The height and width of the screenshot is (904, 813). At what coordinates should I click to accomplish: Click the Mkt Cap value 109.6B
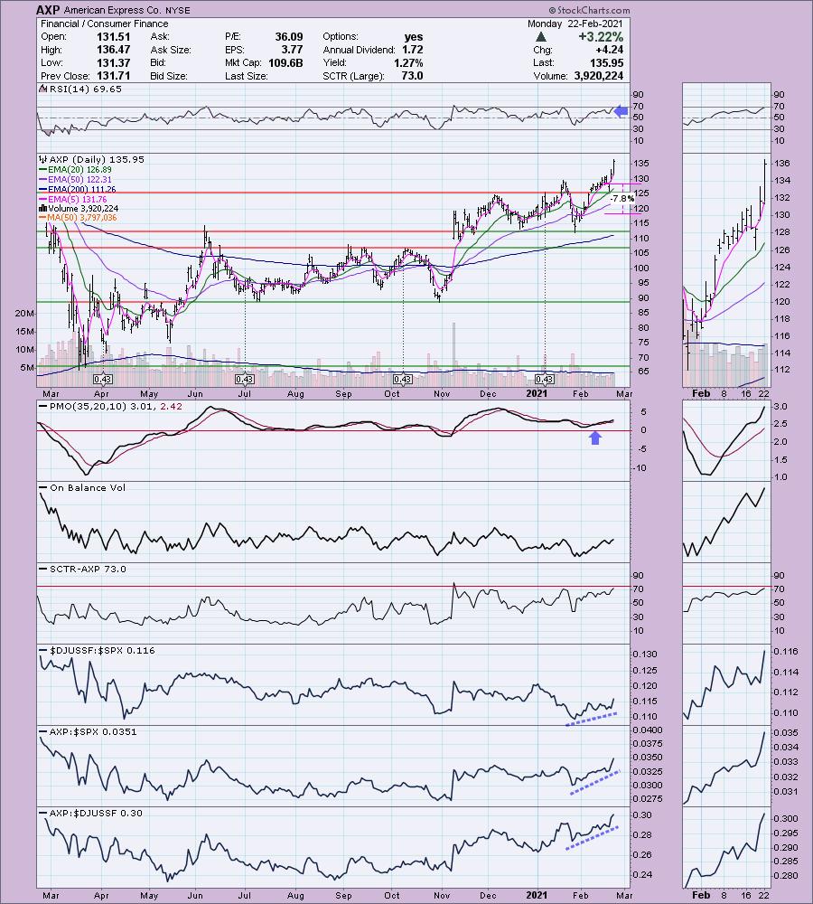285,63
